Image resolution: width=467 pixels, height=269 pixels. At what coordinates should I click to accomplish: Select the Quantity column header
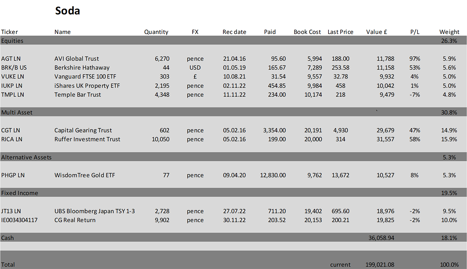coord(156,32)
